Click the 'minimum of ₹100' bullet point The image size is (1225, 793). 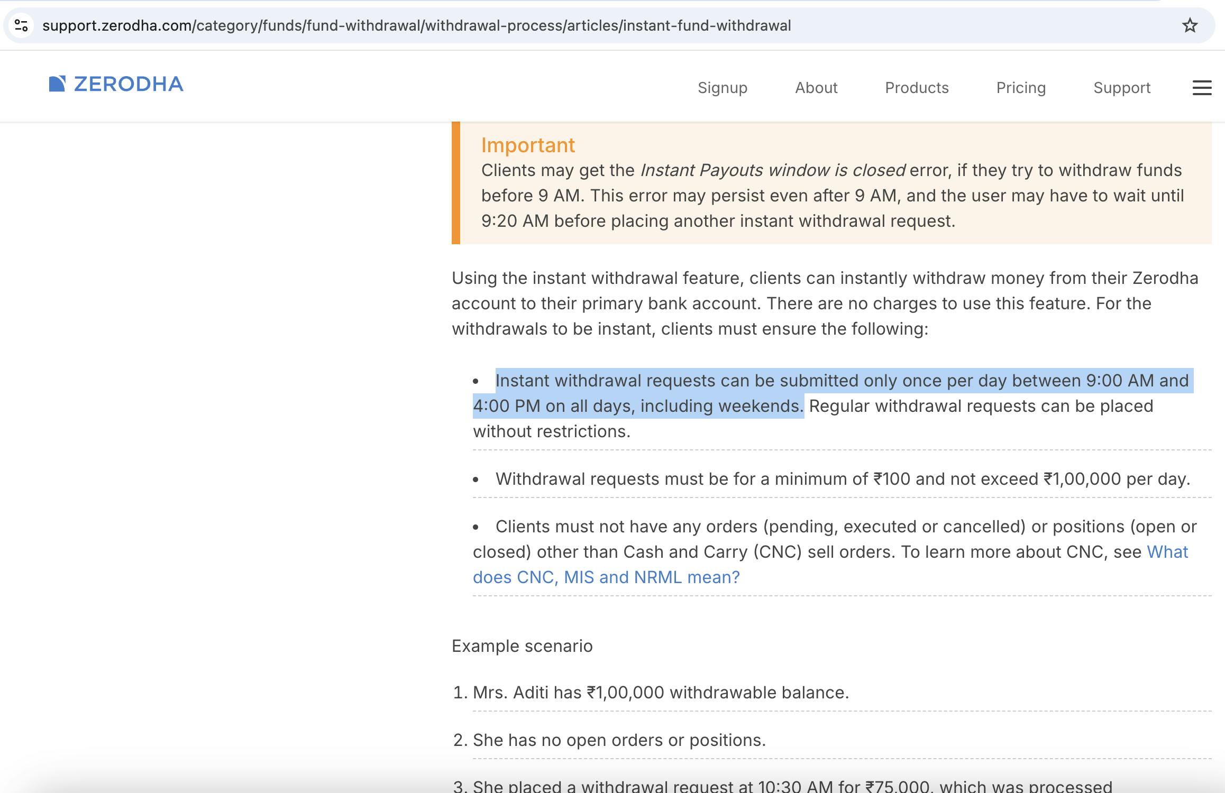842,479
